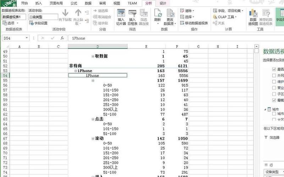
Task: Switch to the Page Layout (页面布局) tab
Action: (x=56, y=3)
